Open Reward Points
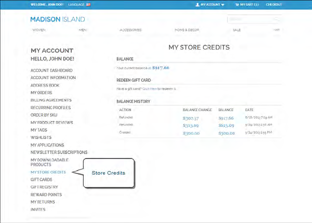312x223 pixels. [46, 194]
